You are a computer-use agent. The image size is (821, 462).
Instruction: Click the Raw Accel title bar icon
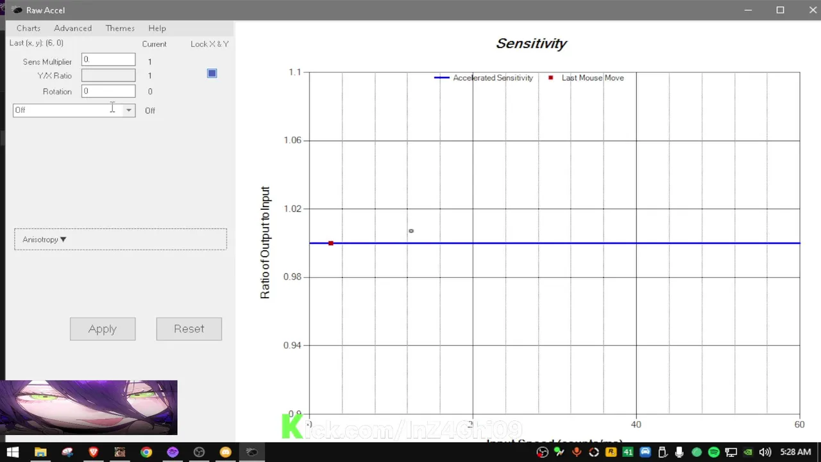pos(17,10)
